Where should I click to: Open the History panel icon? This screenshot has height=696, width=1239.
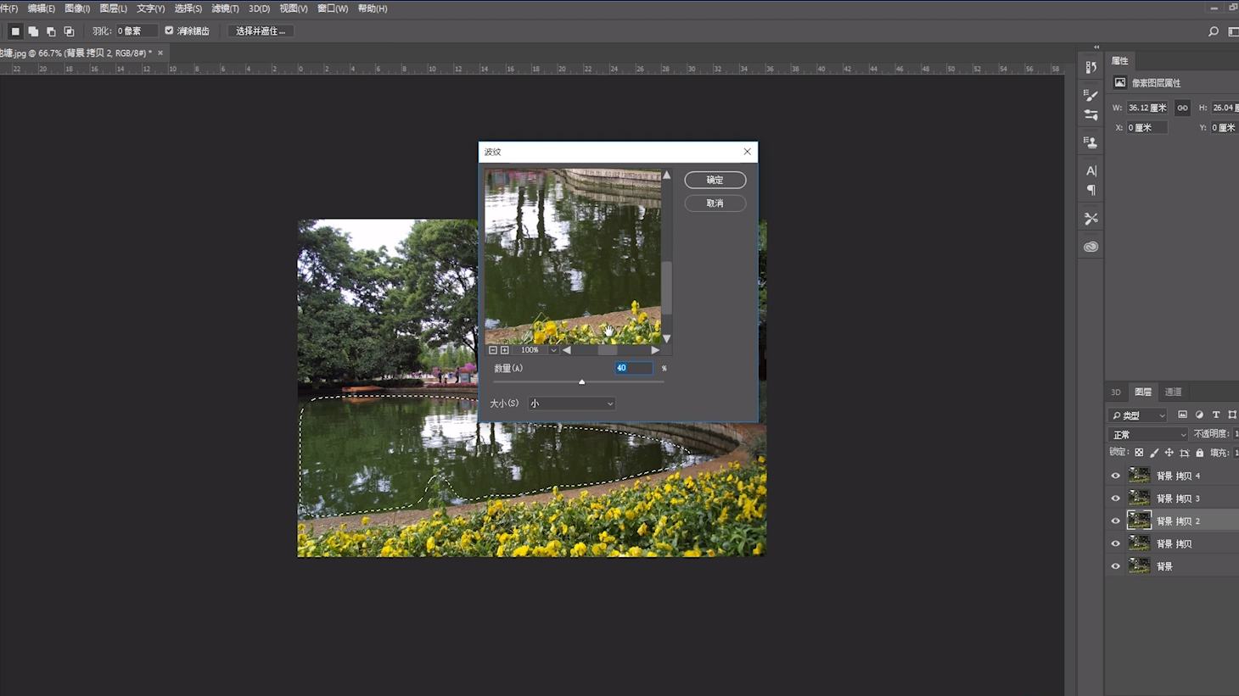tap(1090, 68)
